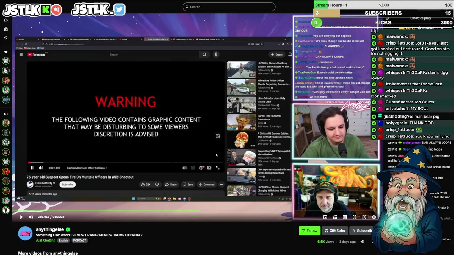Click YouTube Download button

click(x=206, y=185)
